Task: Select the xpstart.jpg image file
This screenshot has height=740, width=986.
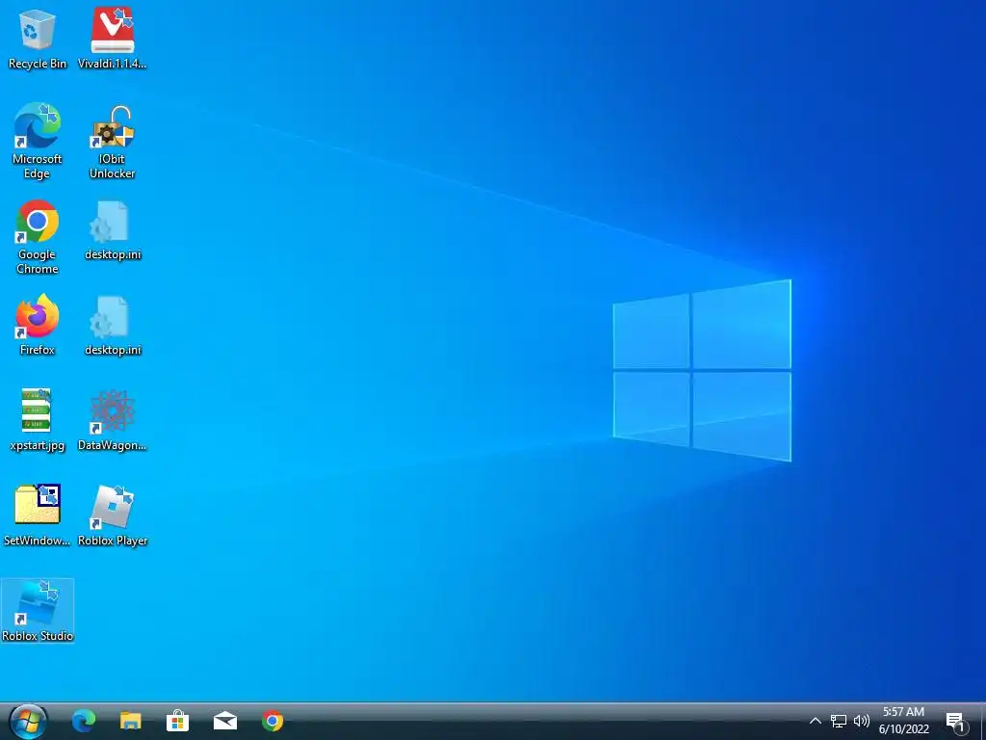Action: pos(38,420)
